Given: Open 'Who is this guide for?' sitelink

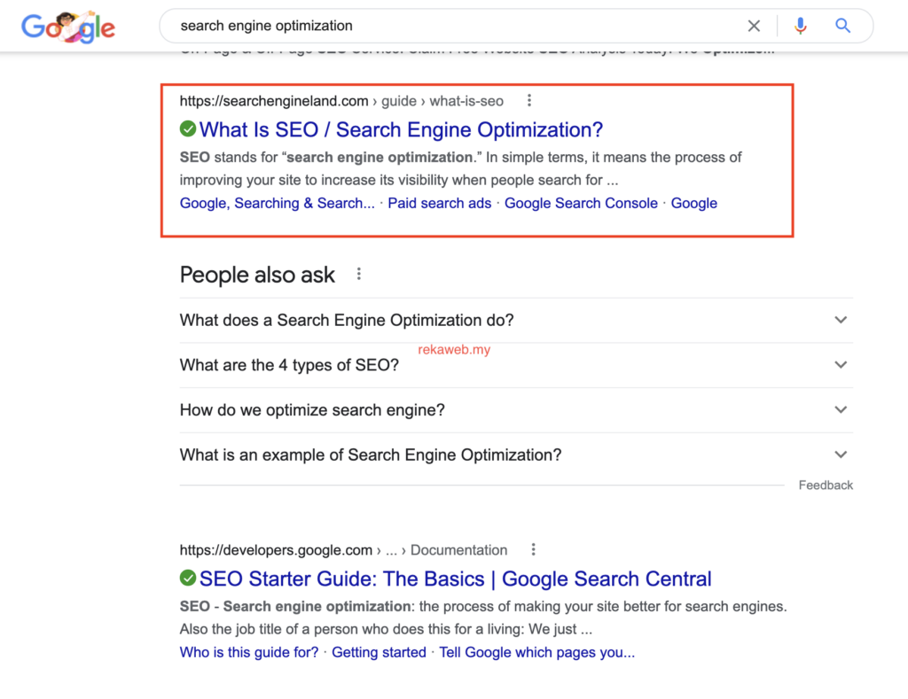Looking at the screenshot, I should coord(249,652).
